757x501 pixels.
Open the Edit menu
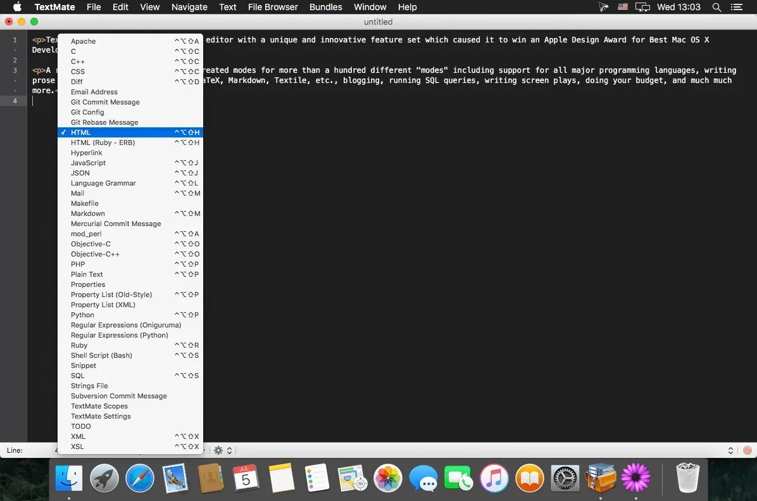point(120,7)
